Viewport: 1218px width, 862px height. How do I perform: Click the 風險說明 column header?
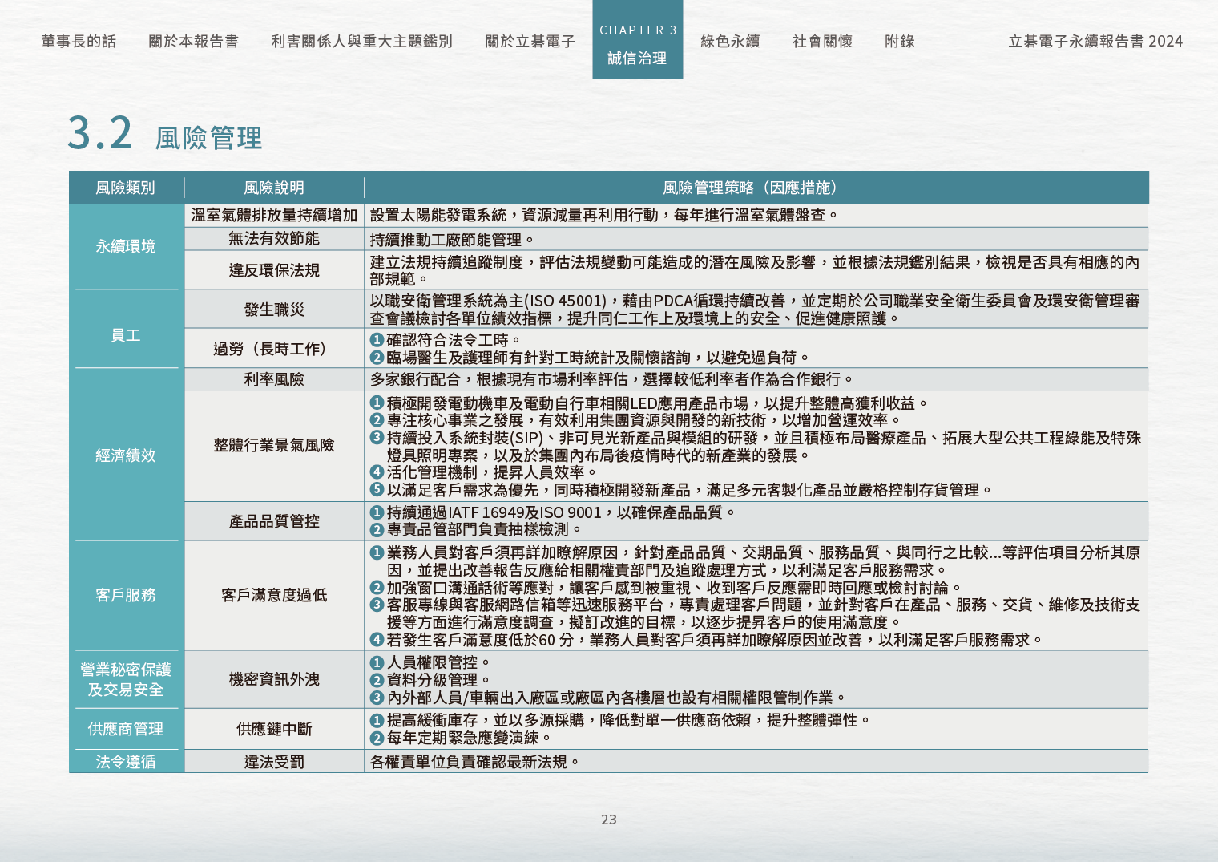(274, 188)
